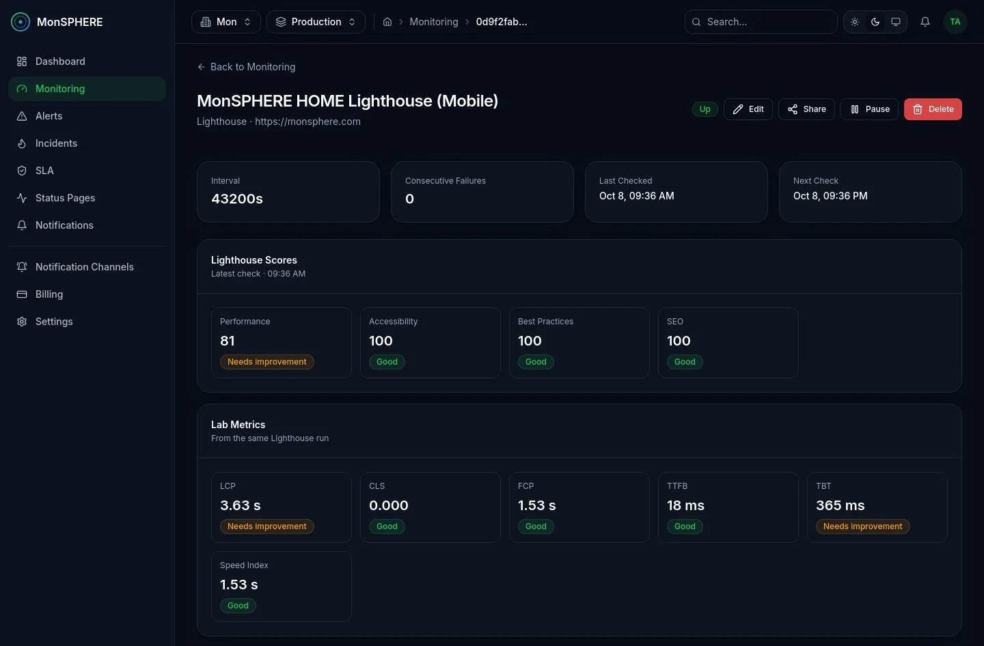Click the Incidents flame icon in sidebar
The height and width of the screenshot is (646, 984).
point(22,143)
